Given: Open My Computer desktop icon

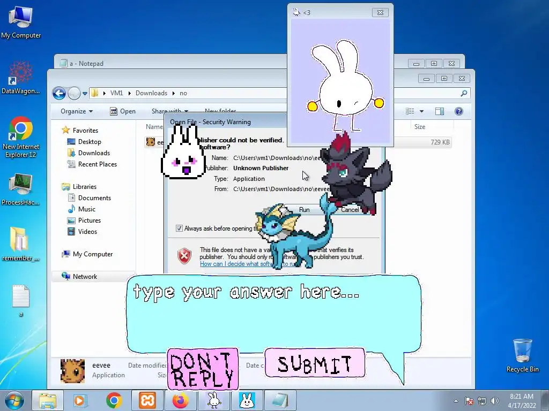Looking at the screenshot, I should [21, 21].
